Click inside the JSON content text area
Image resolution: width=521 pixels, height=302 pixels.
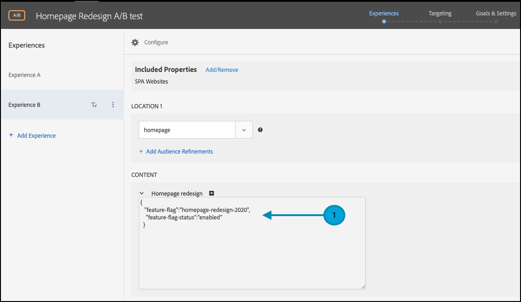click(252, 257)
